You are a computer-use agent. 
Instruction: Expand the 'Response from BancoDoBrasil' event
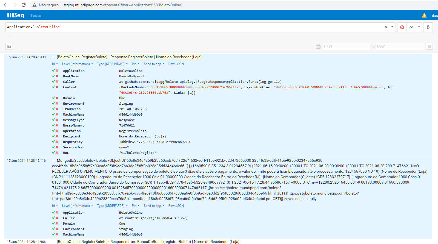(148, 242)
